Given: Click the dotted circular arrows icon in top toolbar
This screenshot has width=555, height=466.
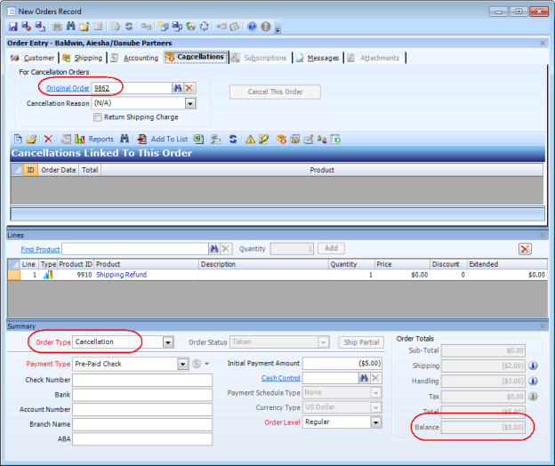Looking at the screenshot, I should point(205,27).
